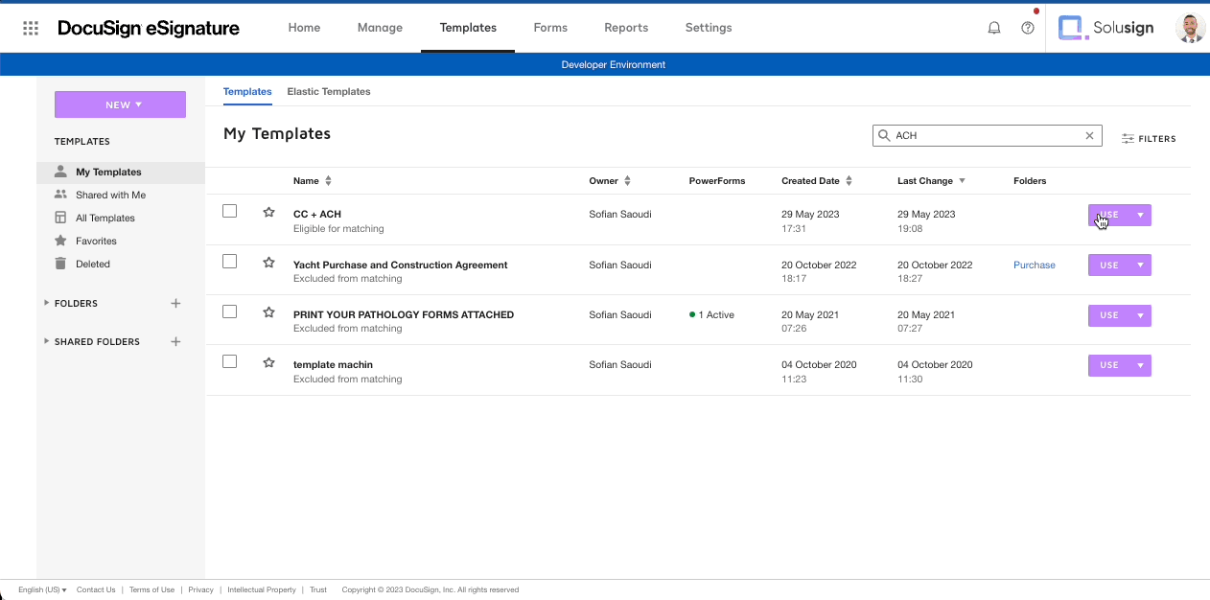The width and height of the screenshot is (1210, 600).
Task: Open the FILTERS panel
Action: point(1149,139)
